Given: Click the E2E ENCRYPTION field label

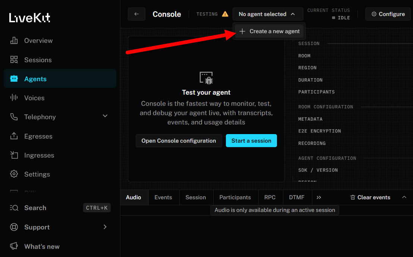Looking at the screenshot, I should pyautogui.click(x=319, y=131).
